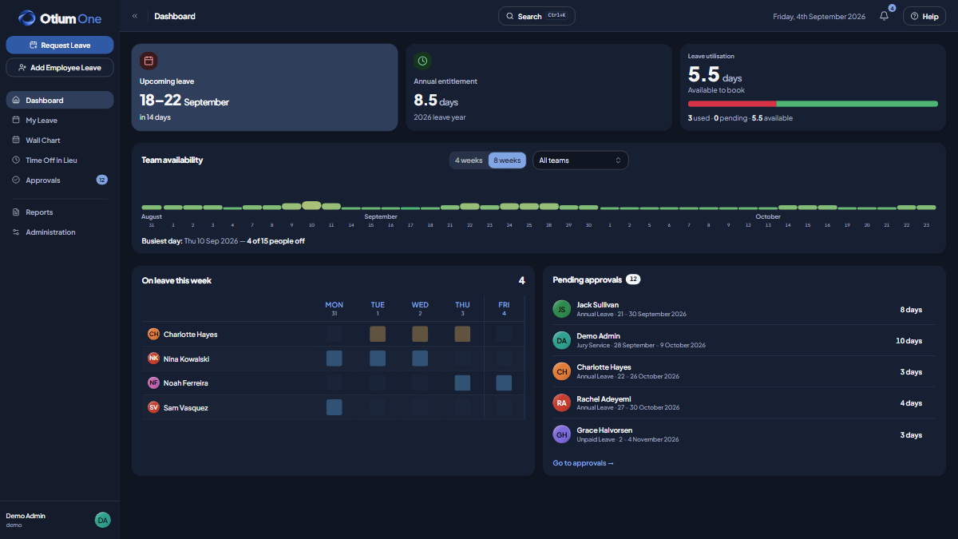
Task: Open the Upcoming leave 18–22 September card
Action: [x=264, y=87]
